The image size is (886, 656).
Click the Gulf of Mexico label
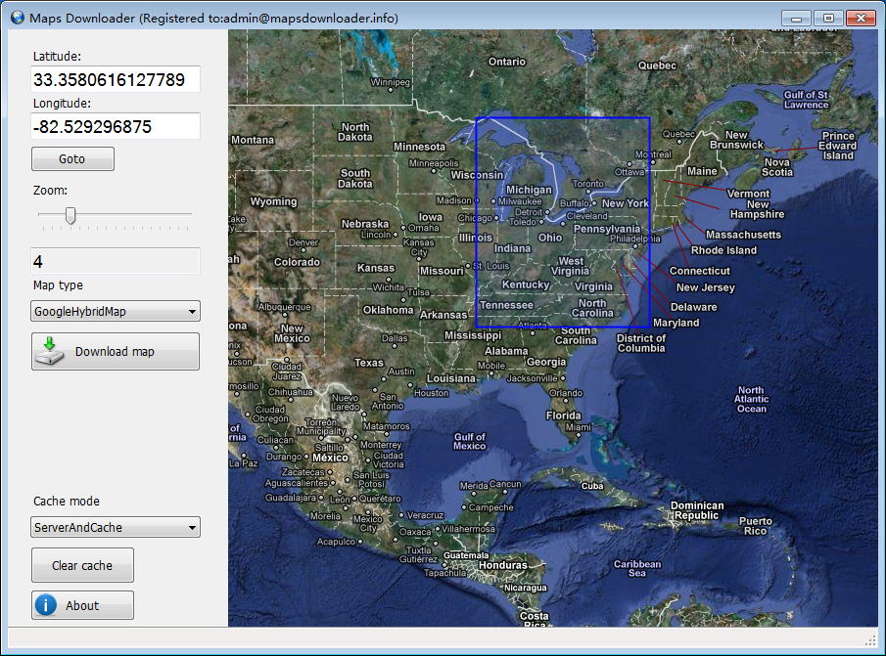coord(470,441)
